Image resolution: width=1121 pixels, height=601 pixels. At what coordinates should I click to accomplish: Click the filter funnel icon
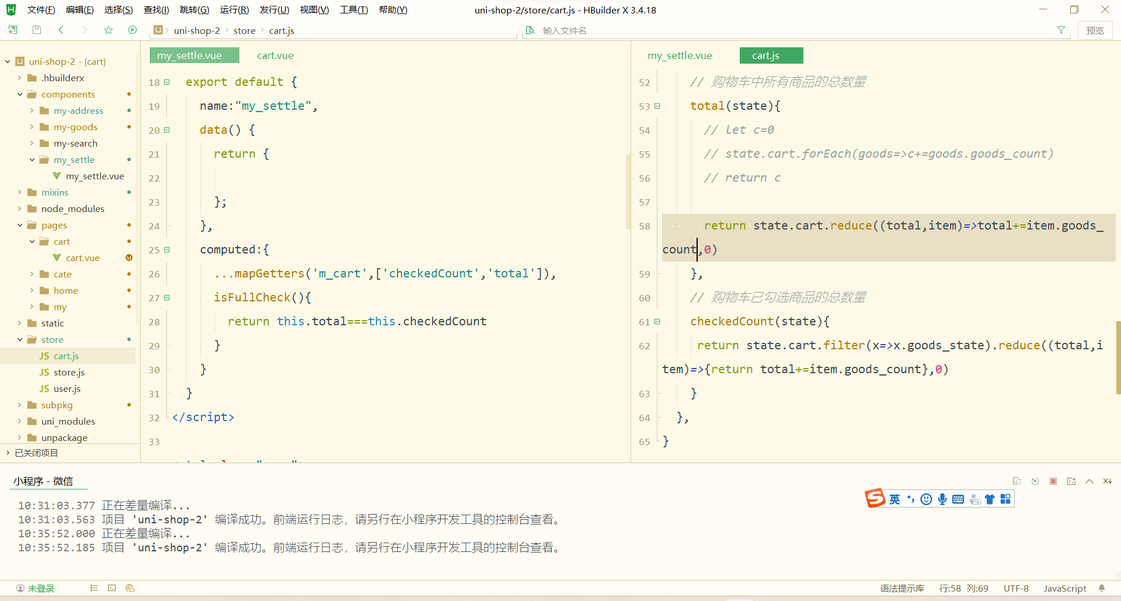1061,30
